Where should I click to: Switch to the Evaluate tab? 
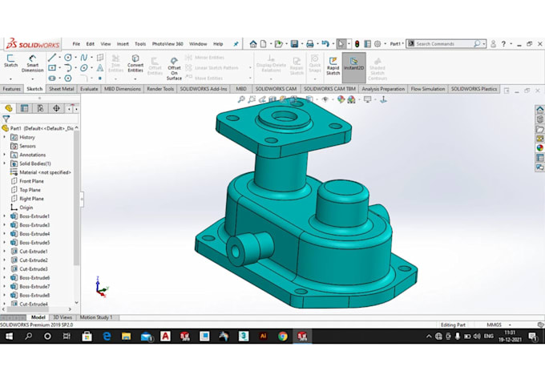pyautogui.click(x=89, y=89)
